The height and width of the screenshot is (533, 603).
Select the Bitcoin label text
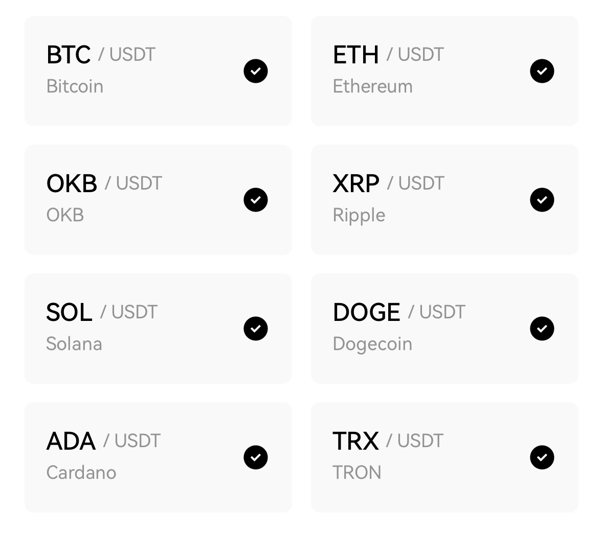point(75,86)
